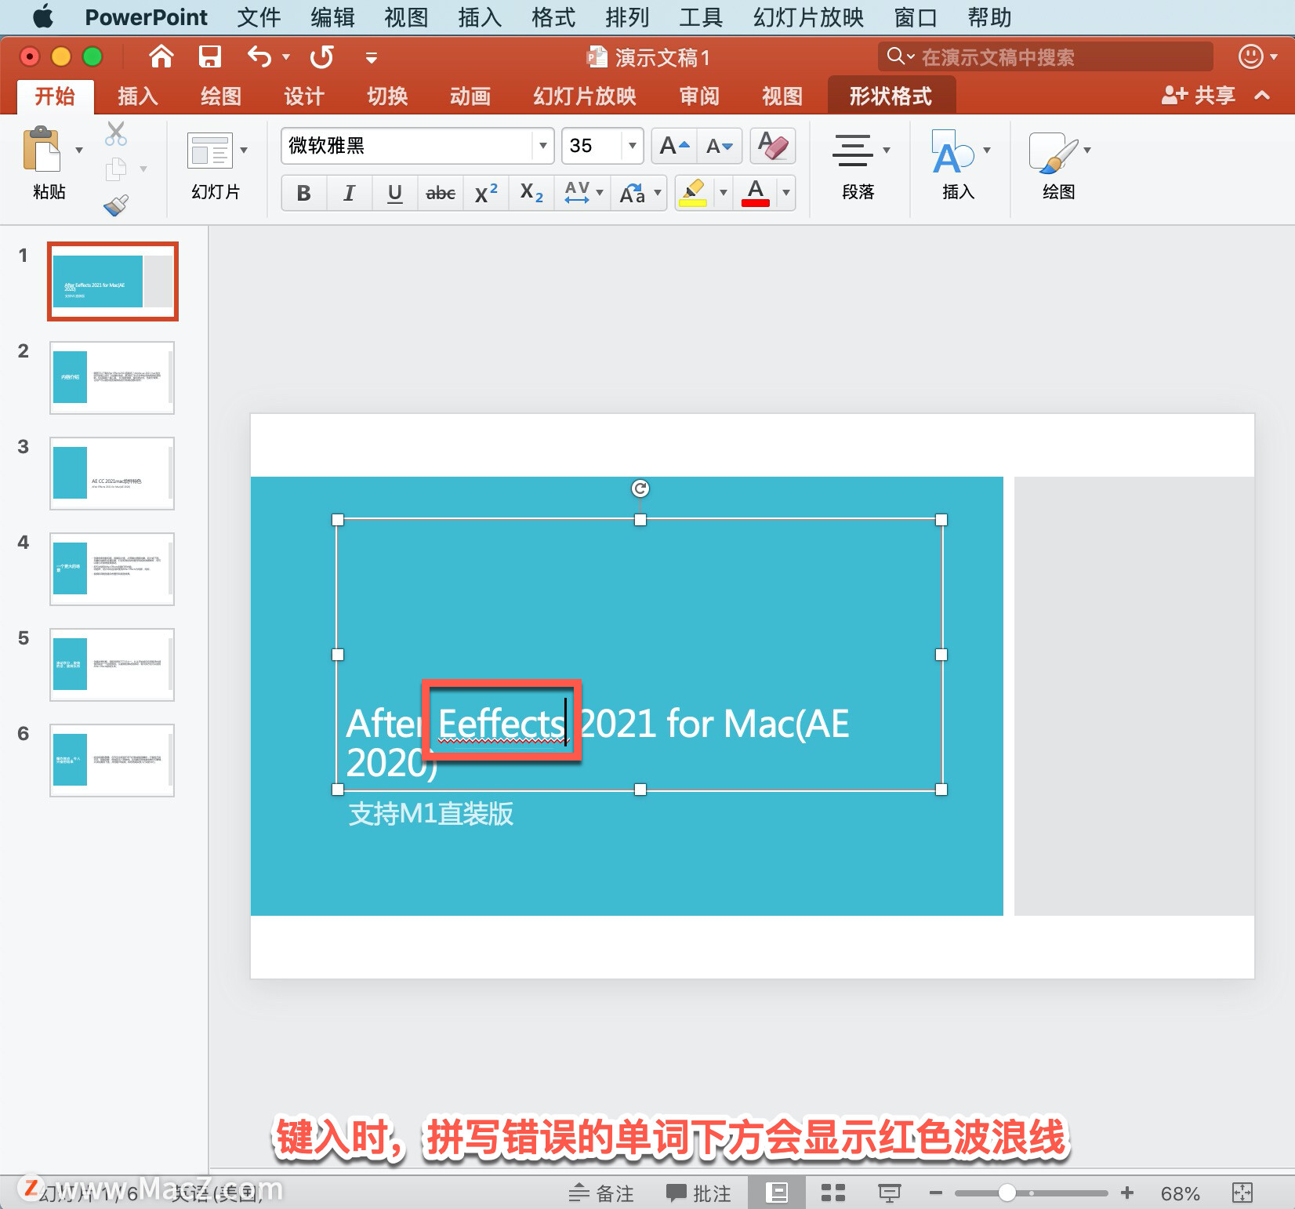1295x1209 pixels.
Task: Switch to slide sorter view
Action: point(832,1193)
